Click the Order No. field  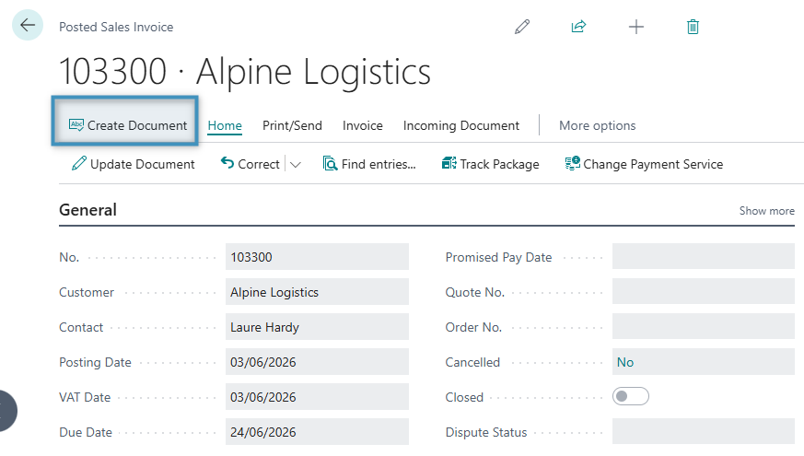pyautogui.click(x=704, y=326)
